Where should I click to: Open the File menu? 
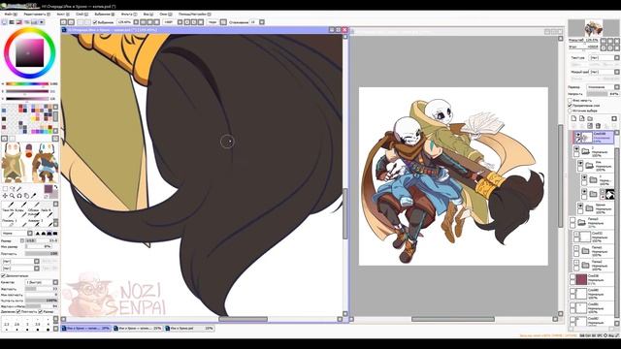click(10, 15)
